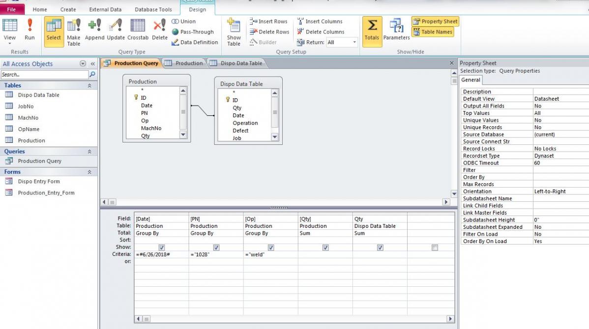This screenshot has width=589, height=329.
Task: Check the Show box in empty column
Action: click(x=435, y=247)
